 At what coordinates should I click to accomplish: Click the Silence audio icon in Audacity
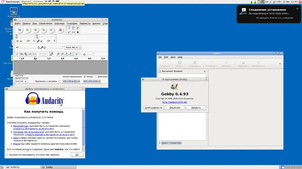[34, 54]
